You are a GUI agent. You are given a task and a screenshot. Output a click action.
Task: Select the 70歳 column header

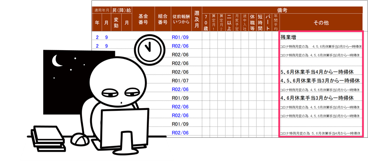click(206, 23)
